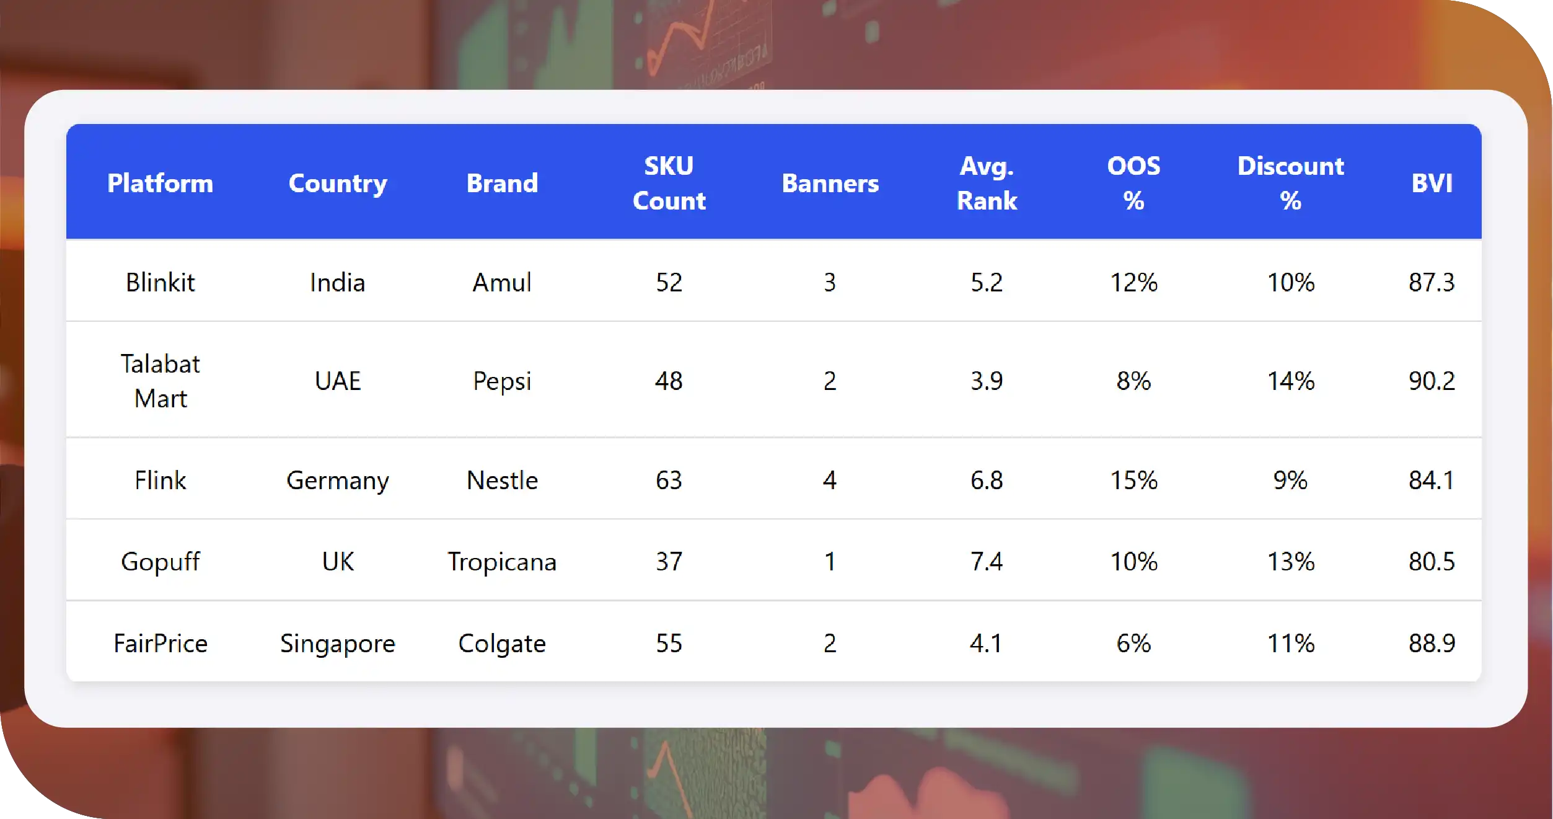Select the Flink platform cell

tap(160, 480)
